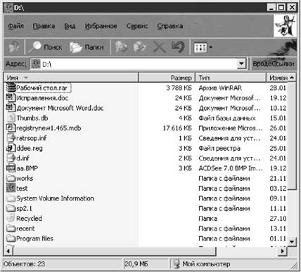Image resolution: width=301 pixels, height=272 pixels.
Task: Sort files by Размер column header
Action: click(x=167, y=78)
